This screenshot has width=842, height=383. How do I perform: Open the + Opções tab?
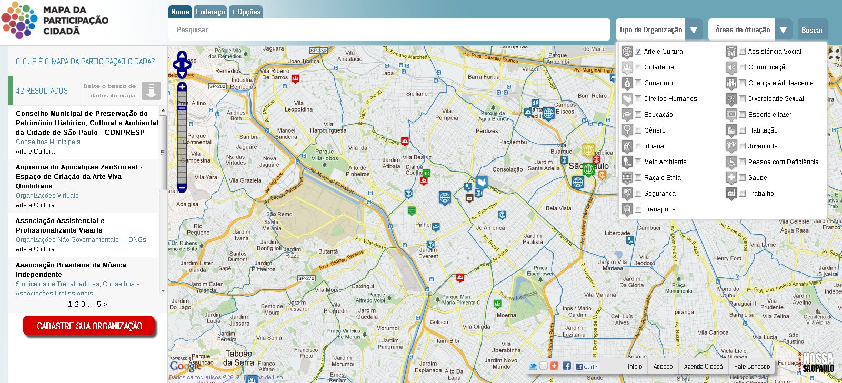click(x=246, y=12)
